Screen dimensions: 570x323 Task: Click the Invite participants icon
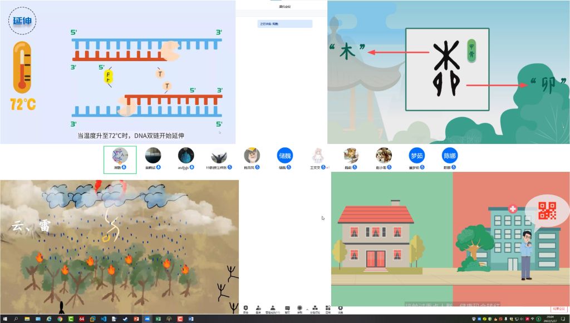point(258,309)
